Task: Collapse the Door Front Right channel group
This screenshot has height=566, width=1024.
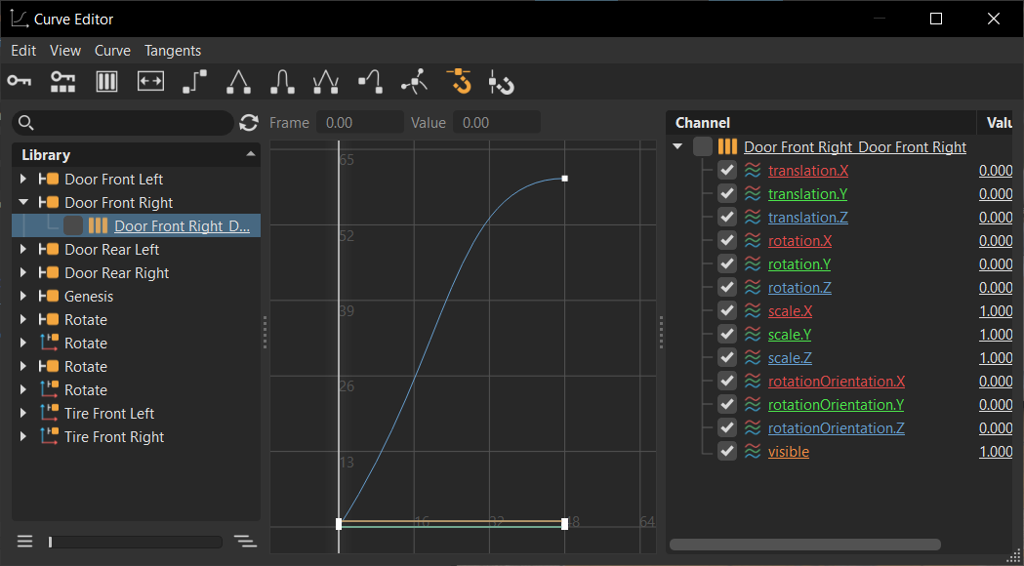Action: (x=676, y=146)
